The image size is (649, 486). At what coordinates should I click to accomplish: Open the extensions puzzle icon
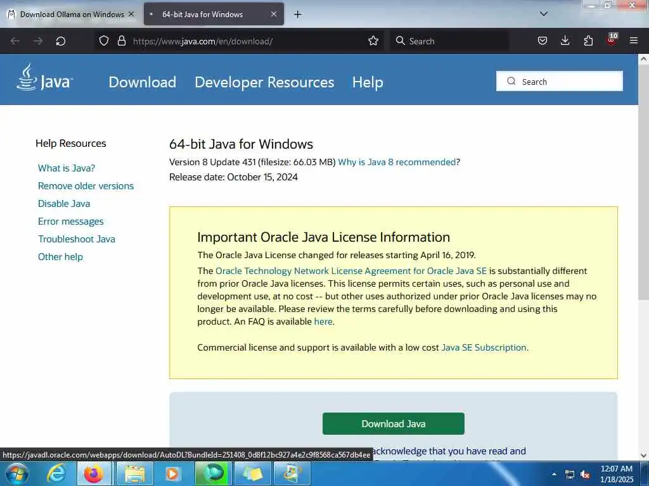[588, 40]
